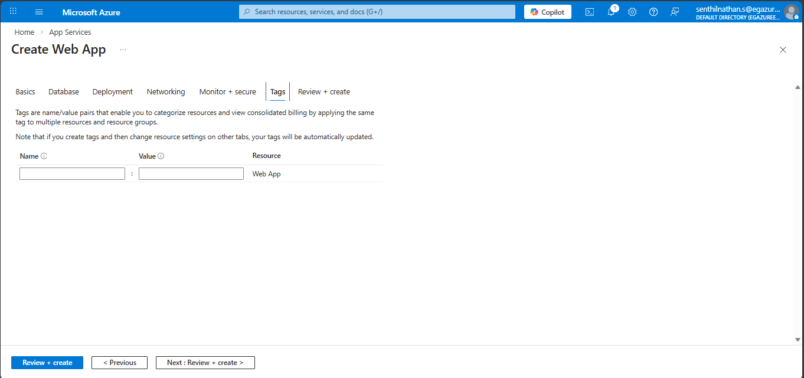Click the Name info tooltip icon
The width and height of the screenshot is (804, 378).
coord(44,156)
